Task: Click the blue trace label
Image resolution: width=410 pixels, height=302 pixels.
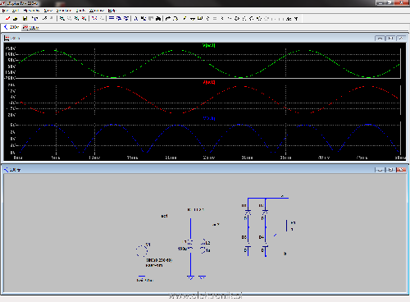Action: tap(209, 118)
